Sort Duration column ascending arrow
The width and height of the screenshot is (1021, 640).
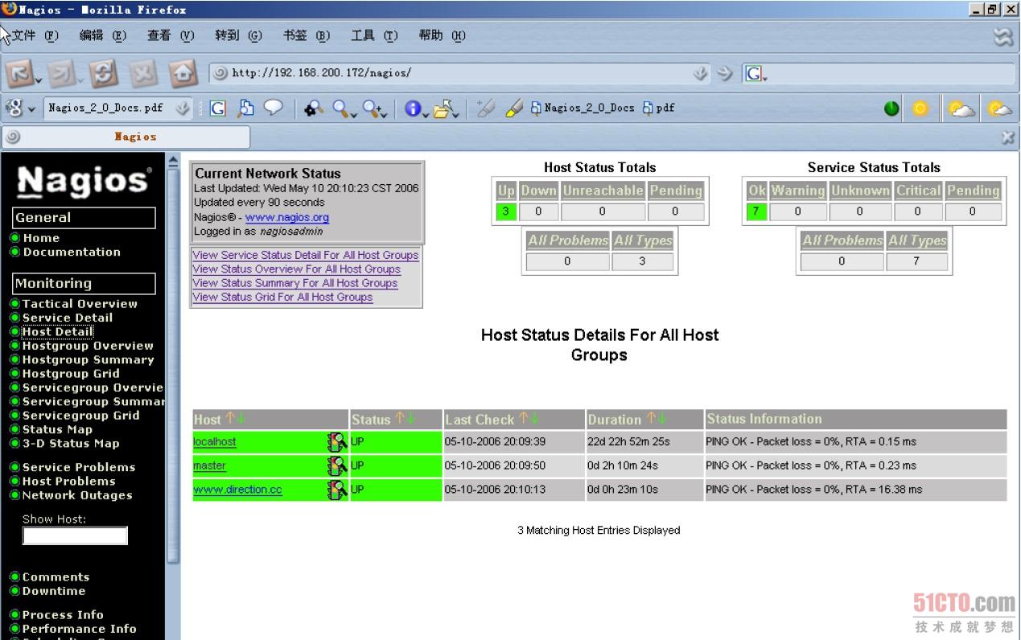coord(652,418)
